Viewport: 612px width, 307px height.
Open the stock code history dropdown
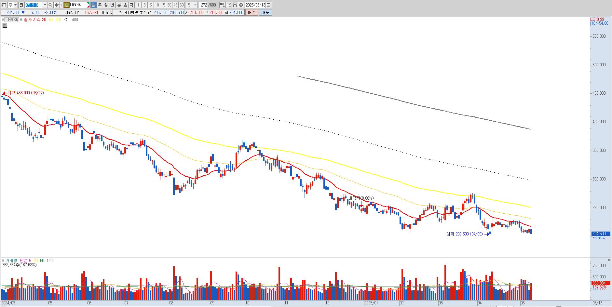click(45, 5)
